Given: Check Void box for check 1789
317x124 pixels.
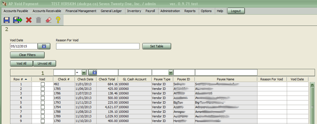Looking at the screenshot, I should (x=43, y=116).
